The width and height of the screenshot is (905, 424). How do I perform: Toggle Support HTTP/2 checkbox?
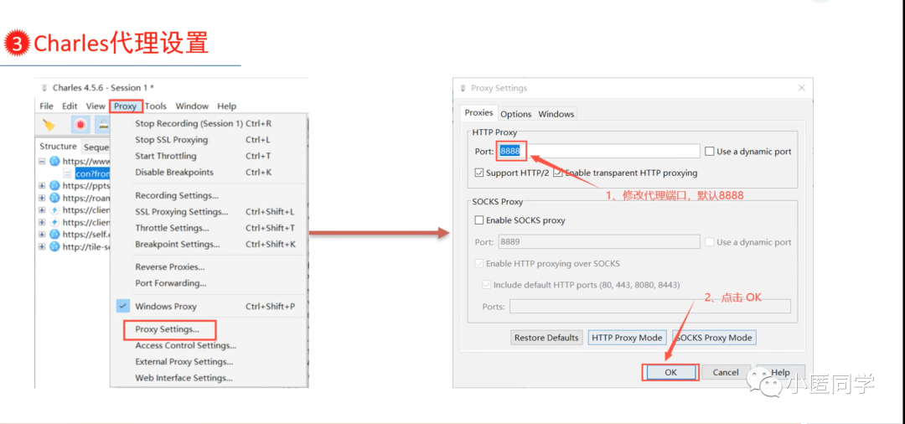coord(478,173)
